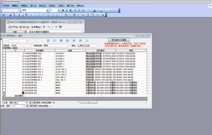
Task: Open the 记录 menu
Action: (x=52, y=6)
